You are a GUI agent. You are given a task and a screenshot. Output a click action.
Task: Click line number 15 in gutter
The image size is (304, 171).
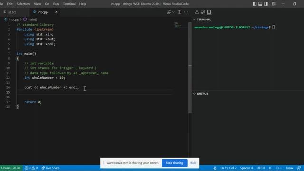[x=8, y=92]
